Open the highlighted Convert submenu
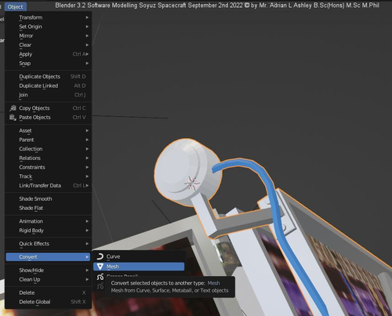 click(x=48, y=257)
